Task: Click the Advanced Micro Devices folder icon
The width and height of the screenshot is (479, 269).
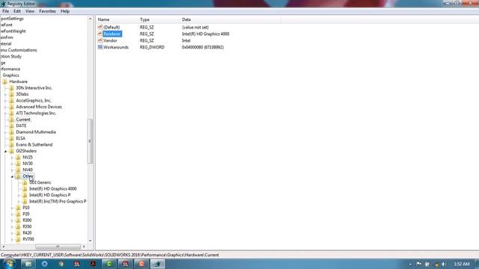Action: (12, 107)
